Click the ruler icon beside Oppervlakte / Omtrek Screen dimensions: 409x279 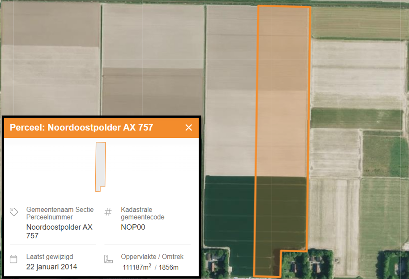108,259
